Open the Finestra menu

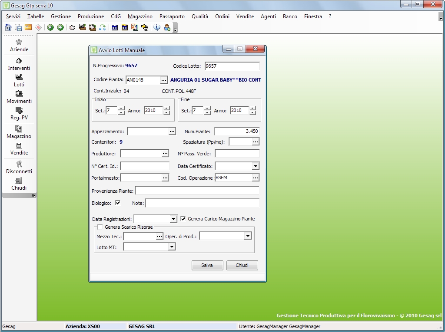point(313,16)
